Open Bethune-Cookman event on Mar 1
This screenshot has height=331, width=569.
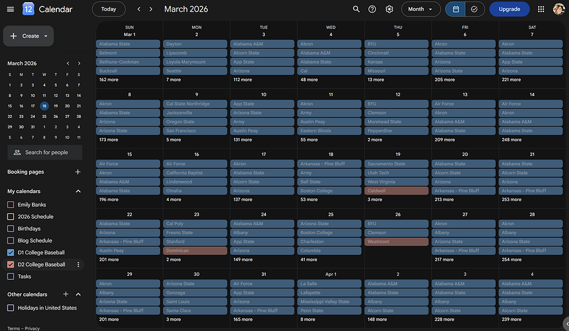pos(128,62)
